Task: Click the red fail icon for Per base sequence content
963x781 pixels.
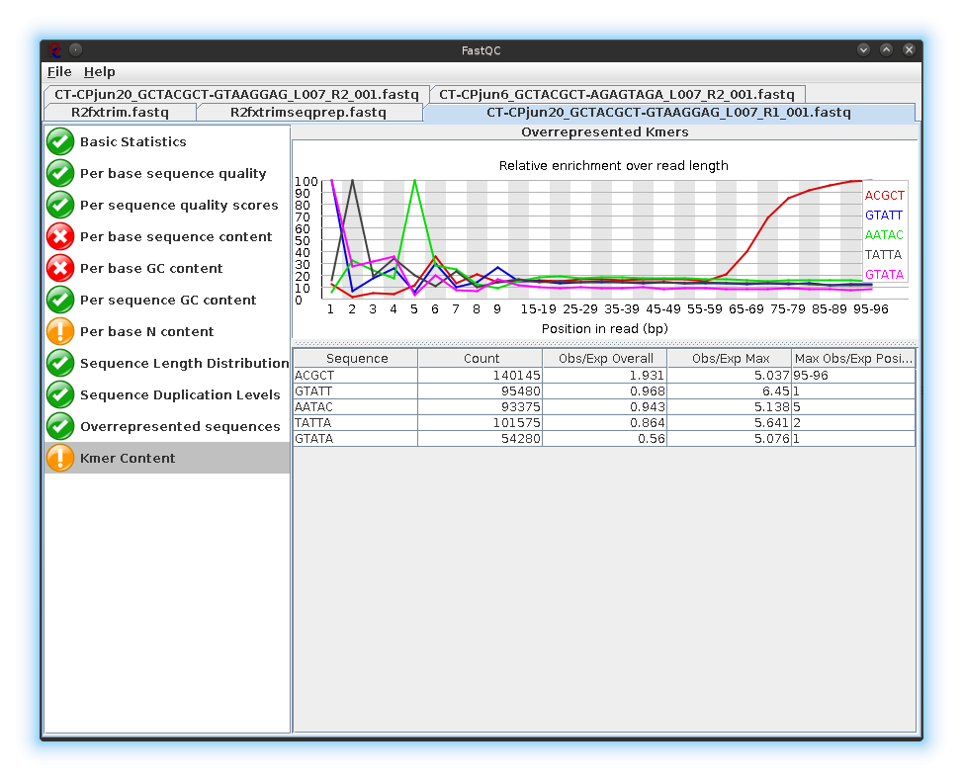Action: click(60, 236)
